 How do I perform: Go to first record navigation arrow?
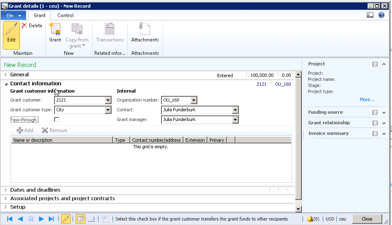[10, 219]
